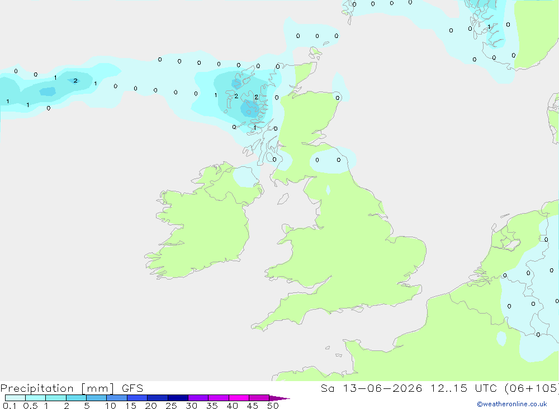Click the date text '13-06-2026'

[x=382, y=388]
